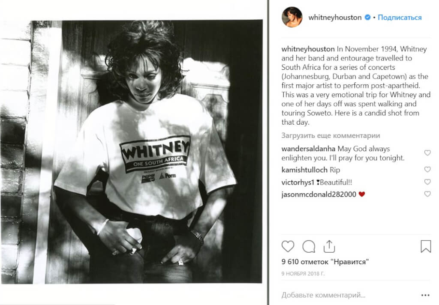Like jasonmcdonald282000's comment heart
This screenshot has width=439, height=305.
427,194
